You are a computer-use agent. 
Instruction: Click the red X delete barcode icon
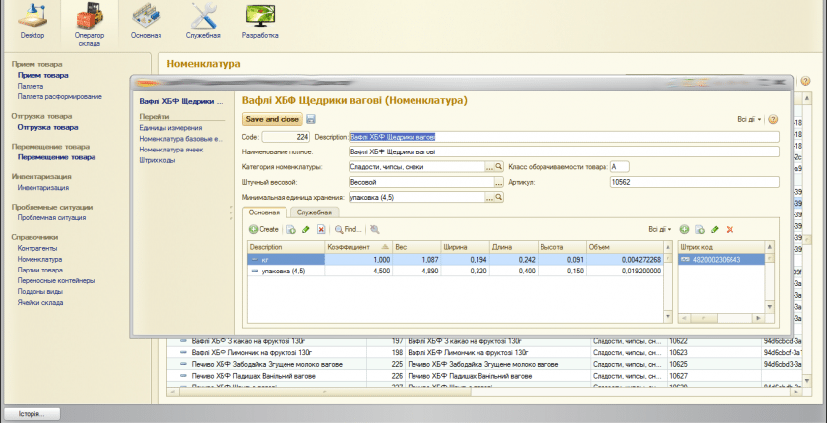pos(730,229)
